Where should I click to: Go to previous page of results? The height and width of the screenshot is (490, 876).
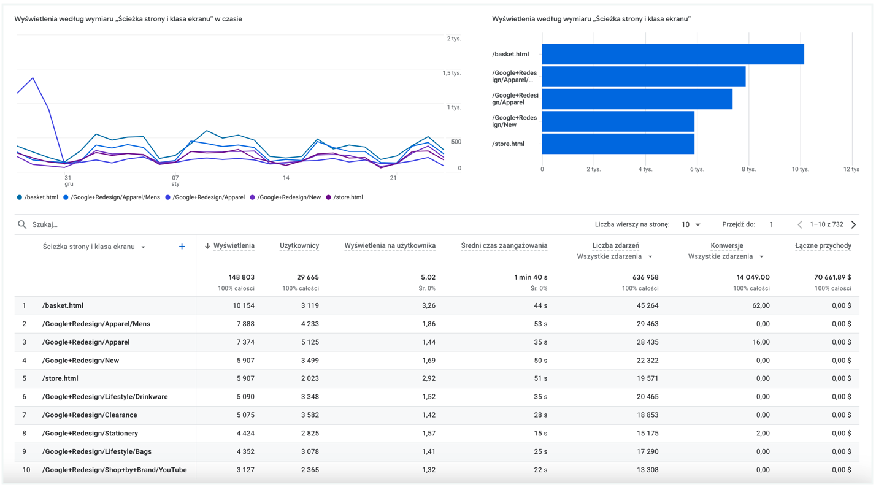point(800,224)
